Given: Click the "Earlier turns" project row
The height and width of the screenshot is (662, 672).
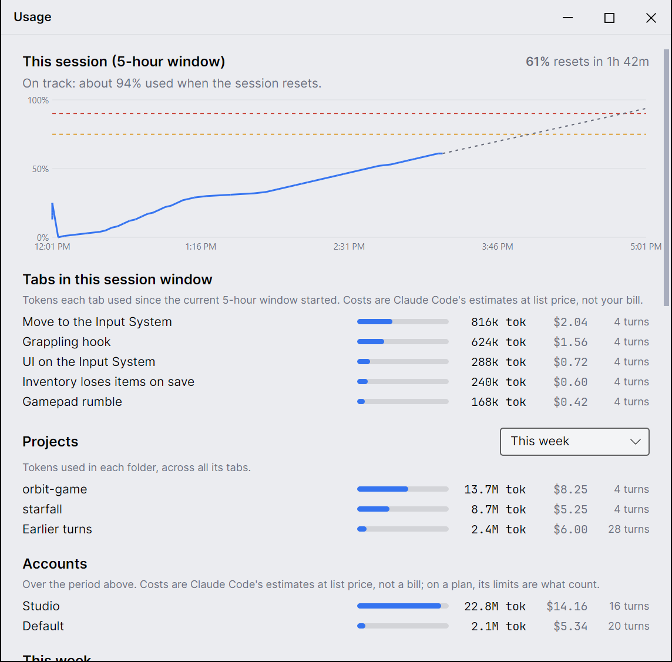Looking at the screenshot, I should click(335, 529).
